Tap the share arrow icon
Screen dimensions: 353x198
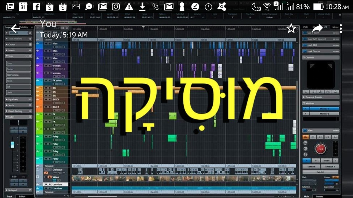[x=317, y=28]
